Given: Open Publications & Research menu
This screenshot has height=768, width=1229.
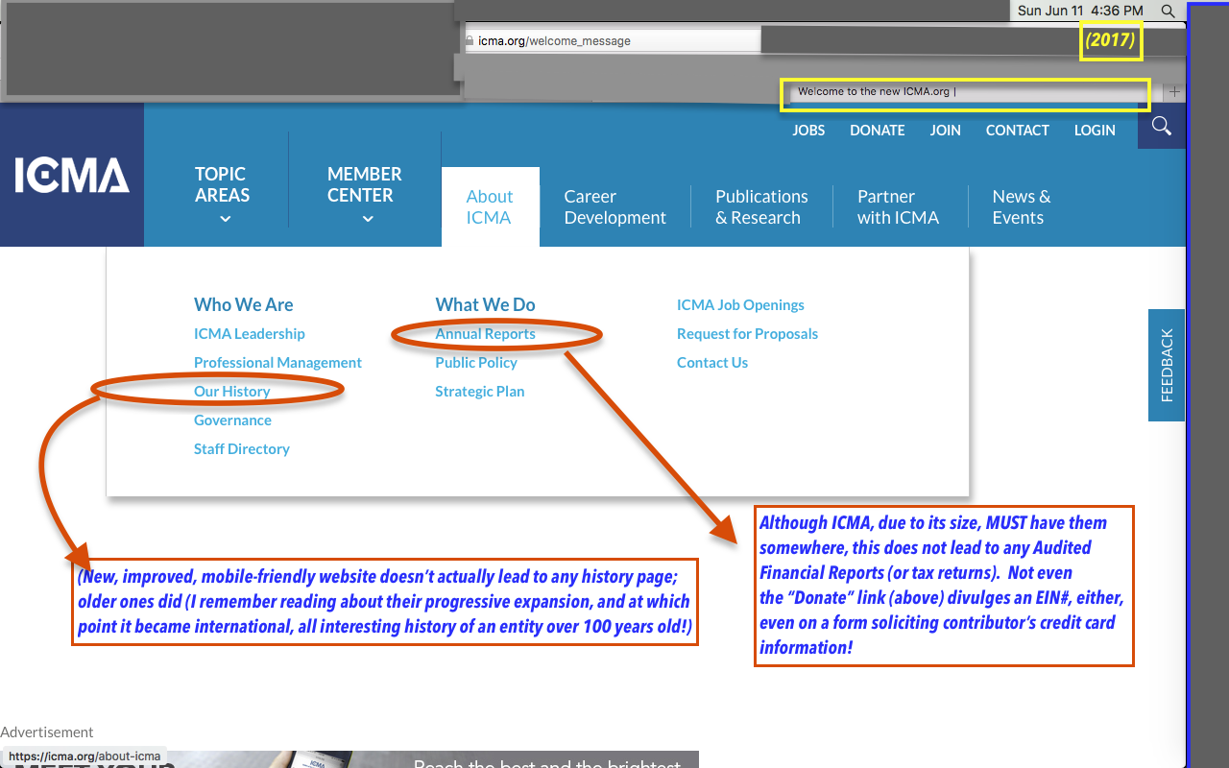Looking at the screenshot, I should [761, 207].
